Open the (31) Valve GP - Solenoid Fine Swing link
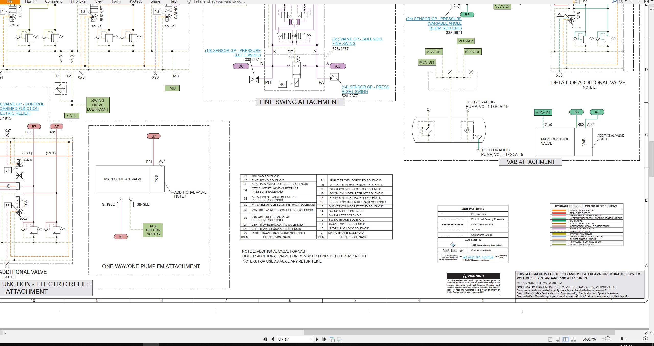Screen dimensions: 654x346 pyautogui.click(x=357, y=41)
